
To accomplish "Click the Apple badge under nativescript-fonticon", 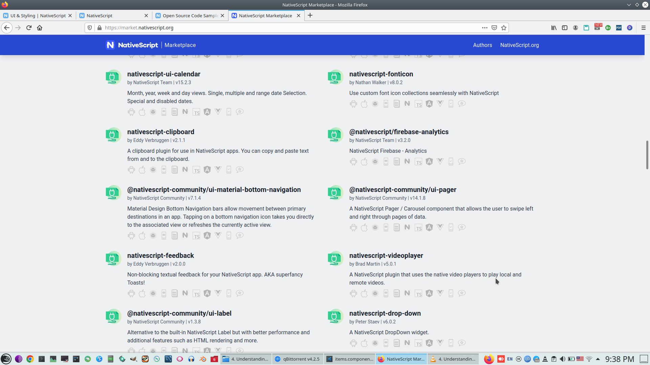I will (364, 104).
